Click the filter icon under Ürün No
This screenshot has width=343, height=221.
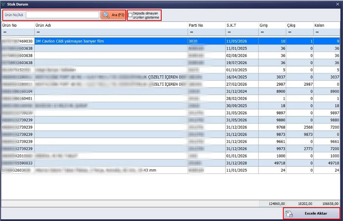pos(4,33)
